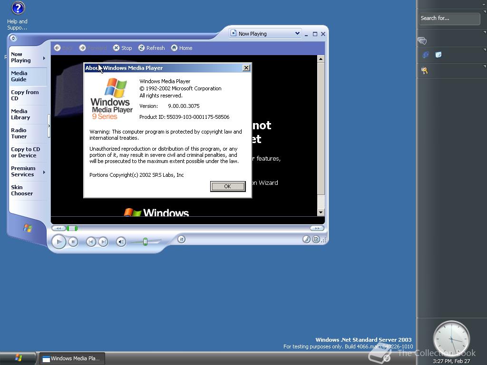This screenshot has width=487, height=365.
Task: Click the 3:27 PM date time text
Action: point(451,361)
